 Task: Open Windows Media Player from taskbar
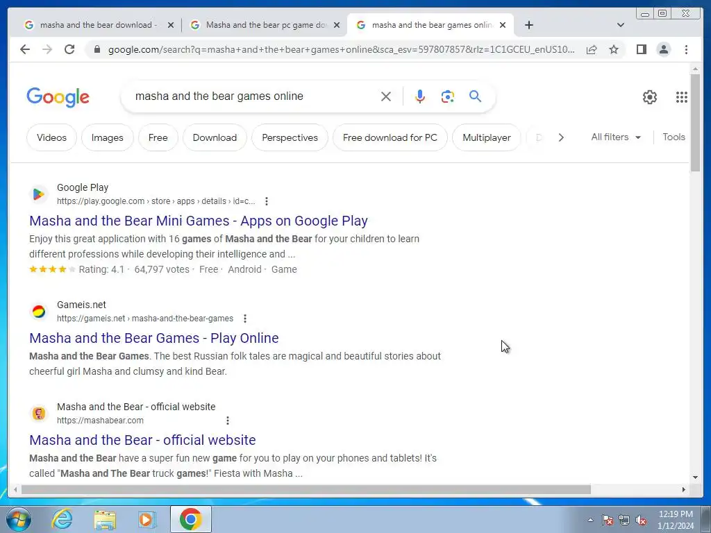(147, 519)
